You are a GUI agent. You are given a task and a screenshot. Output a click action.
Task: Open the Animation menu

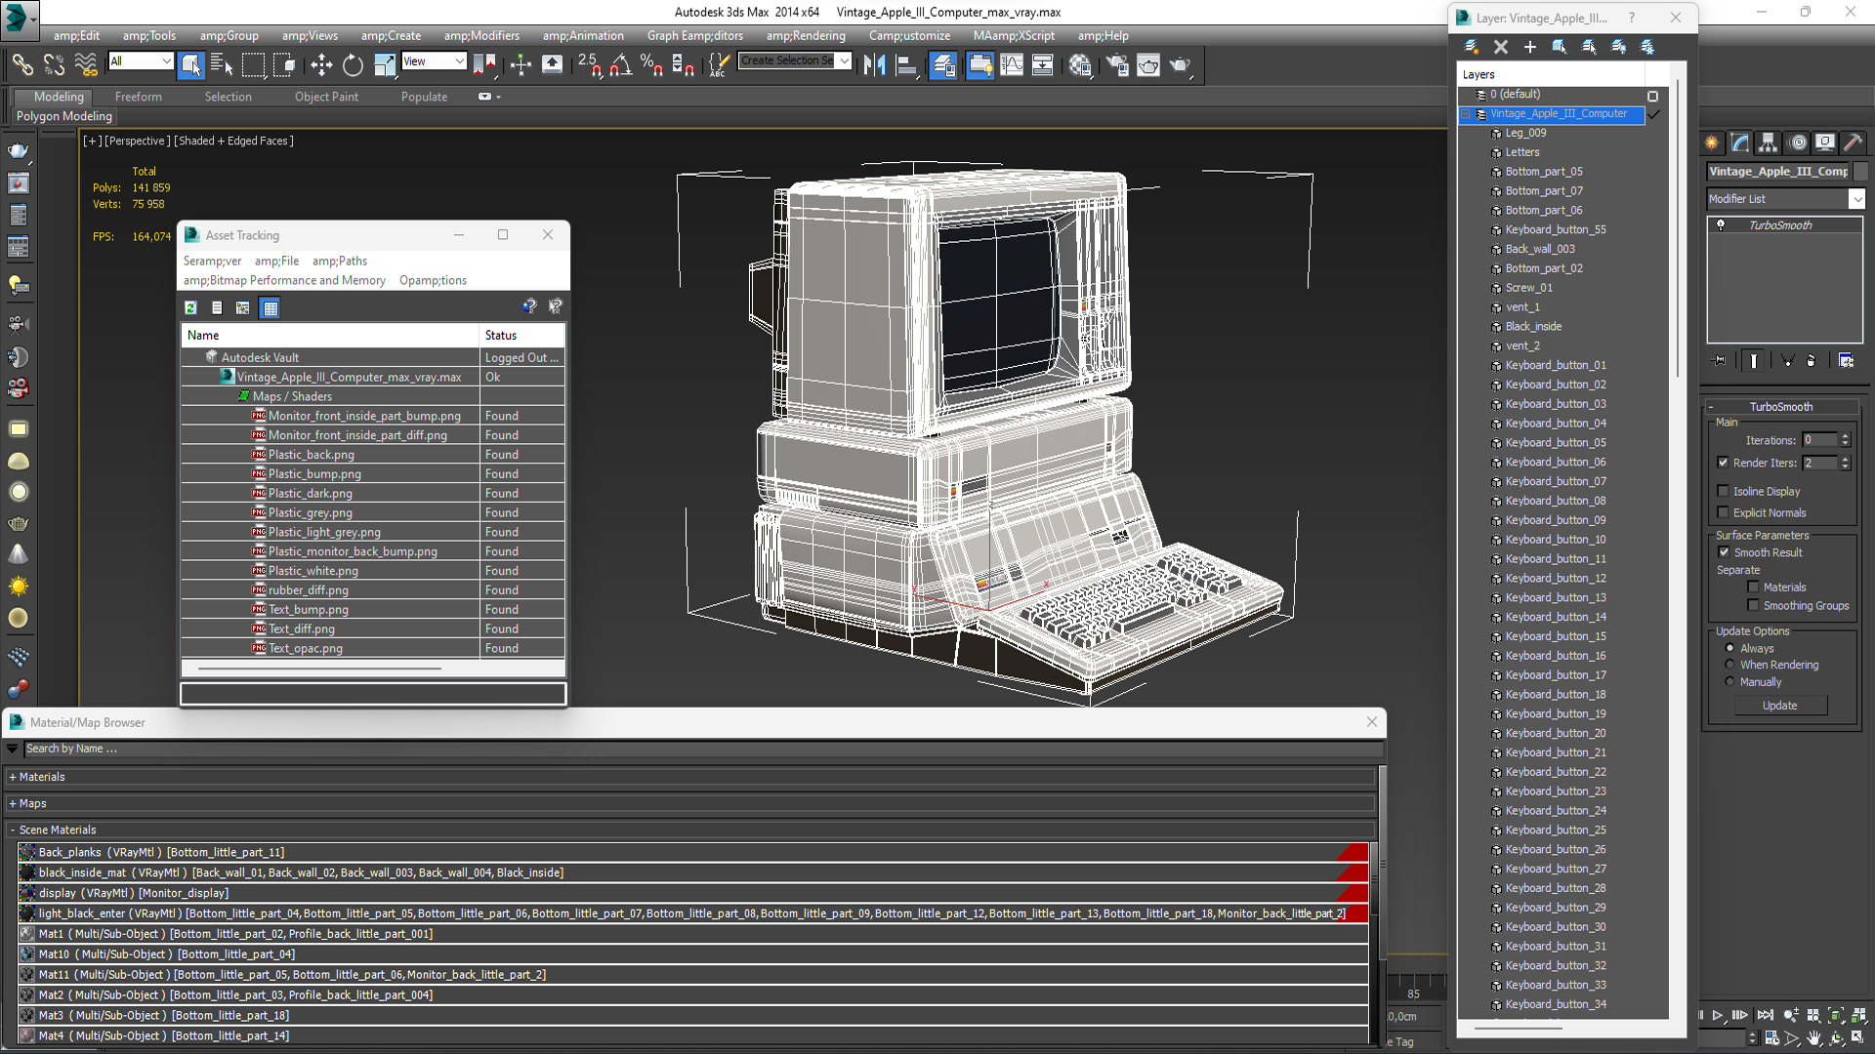[x=583, y=36]
